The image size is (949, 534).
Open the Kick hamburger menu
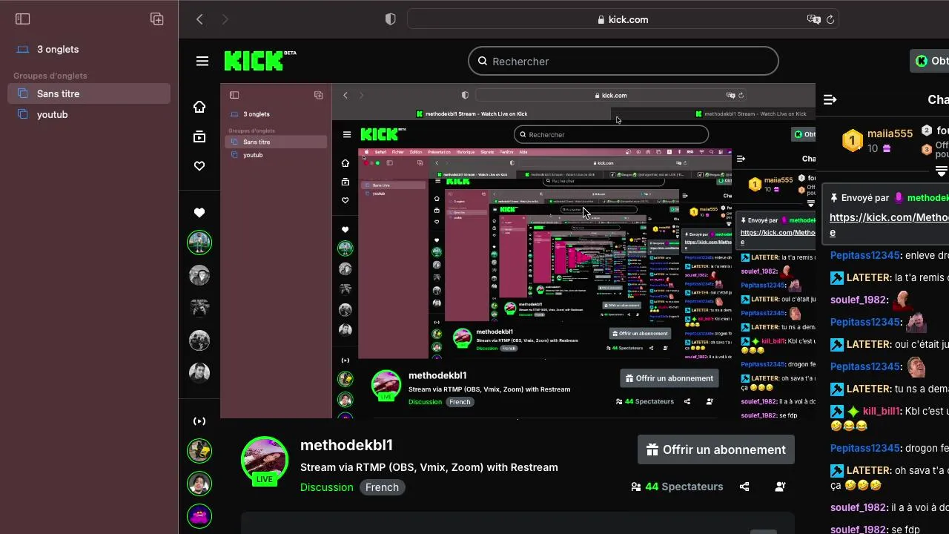tap(202, 61)
